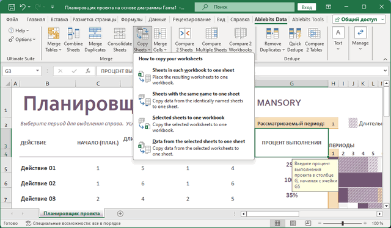Open the Данные tab
The height and width of the screenshot is (228, 391).
coord(158,20)
